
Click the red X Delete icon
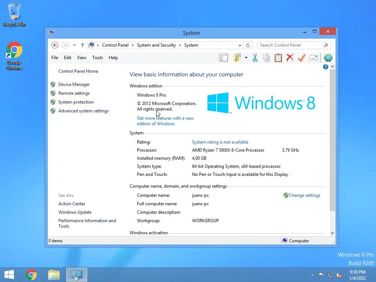pyautogui.click(x=290, y=58)
